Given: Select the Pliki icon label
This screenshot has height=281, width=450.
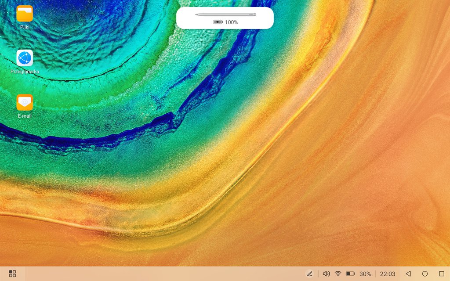Looking at the screenshot, I should point(25,27).
